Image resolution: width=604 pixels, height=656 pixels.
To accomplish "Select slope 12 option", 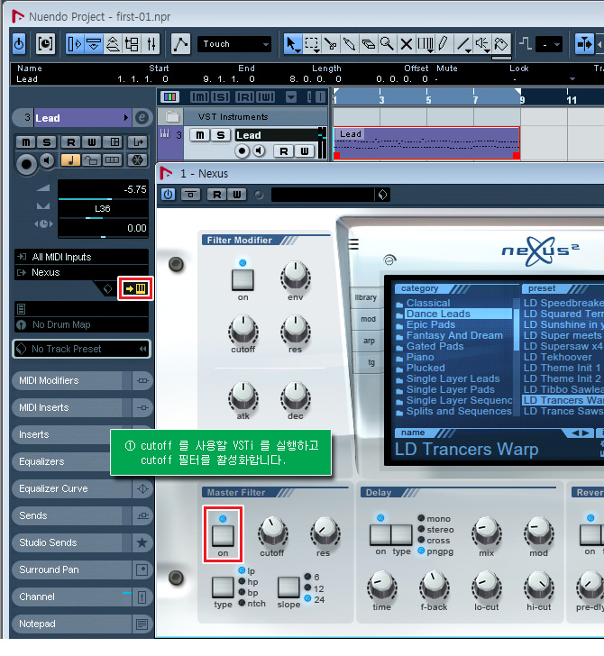I will tap(308, 588).
